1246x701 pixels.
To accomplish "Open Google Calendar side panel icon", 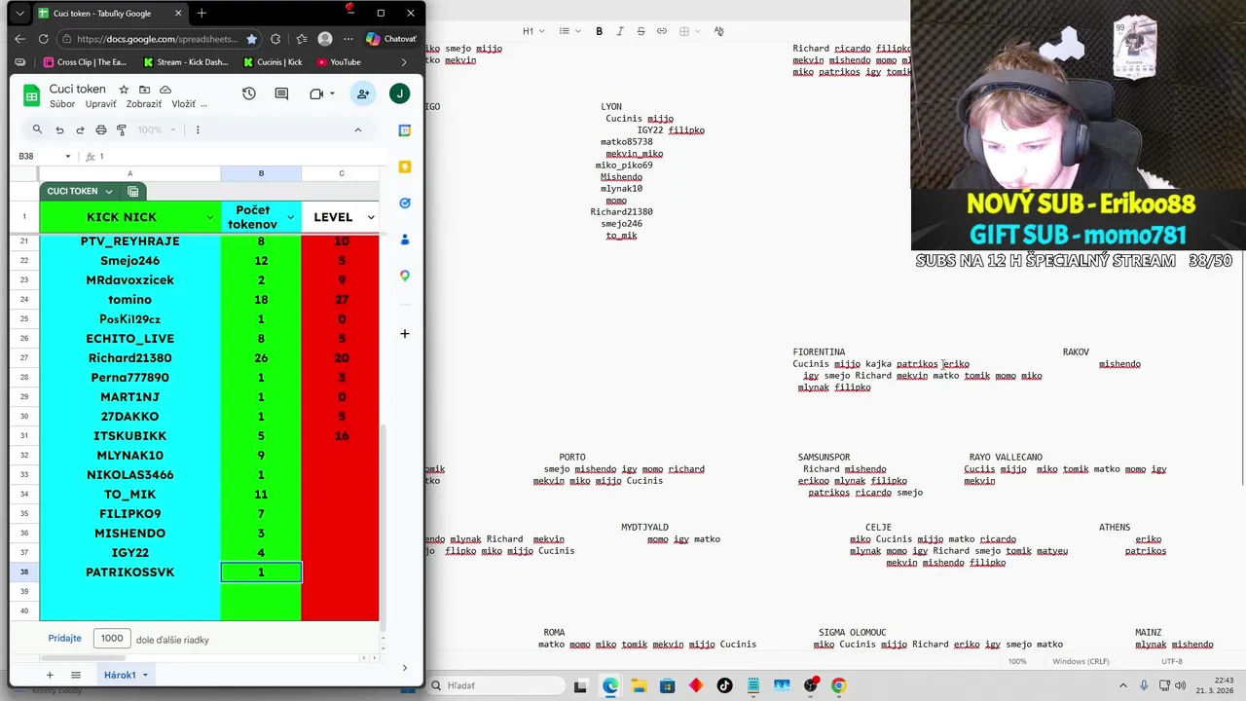I will [x=405, y=130].
